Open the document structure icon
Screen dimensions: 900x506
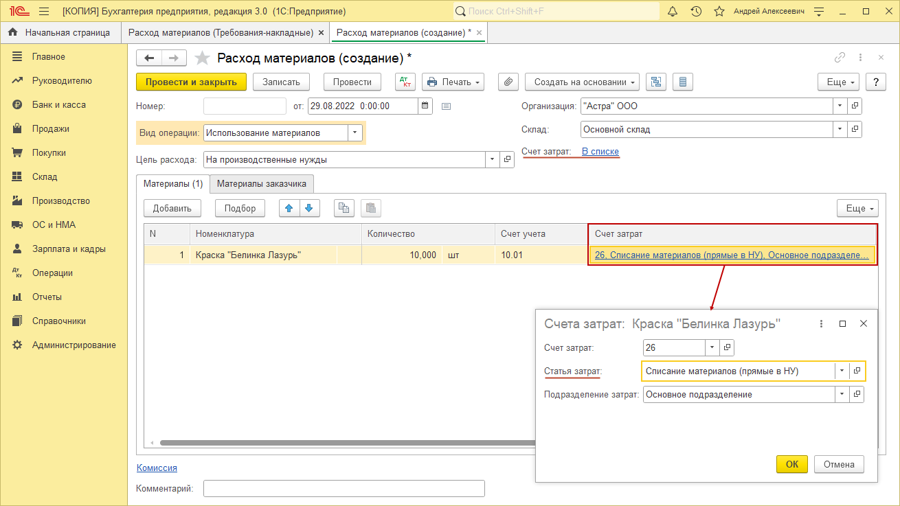click(656, 82)
